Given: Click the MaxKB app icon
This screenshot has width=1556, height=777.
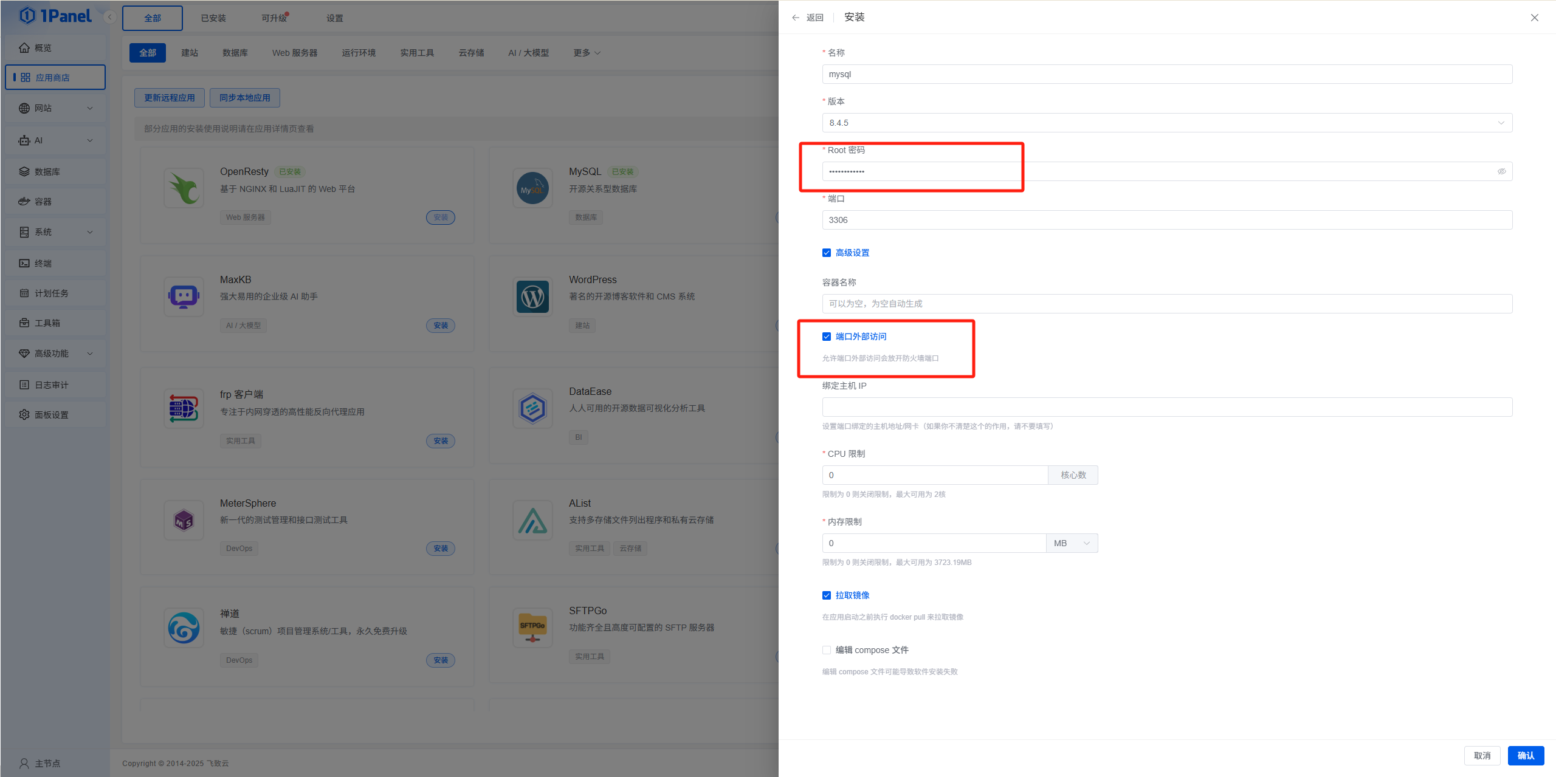Looking at the screenshot, I should point(184,296).
